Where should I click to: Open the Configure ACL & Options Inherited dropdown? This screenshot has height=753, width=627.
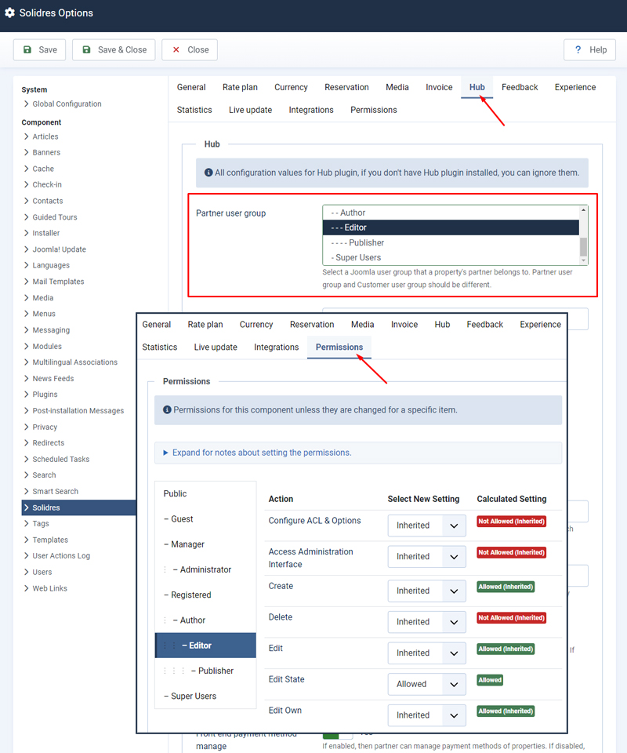pos(426,526)
